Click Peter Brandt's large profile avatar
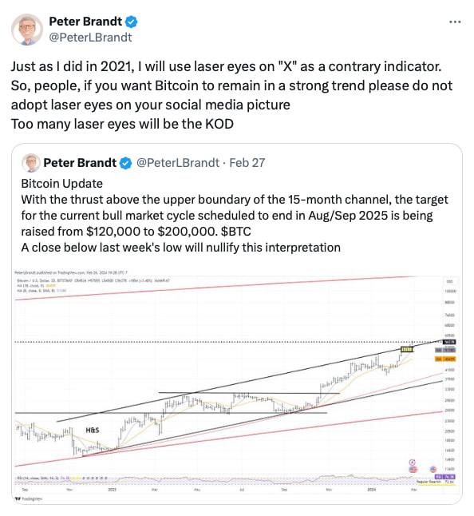 (x=27, y=30)
